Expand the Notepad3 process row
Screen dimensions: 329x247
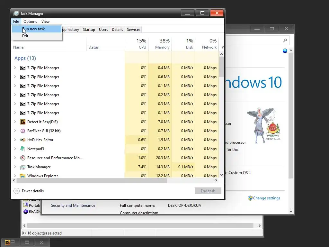(x=15, y=149)
